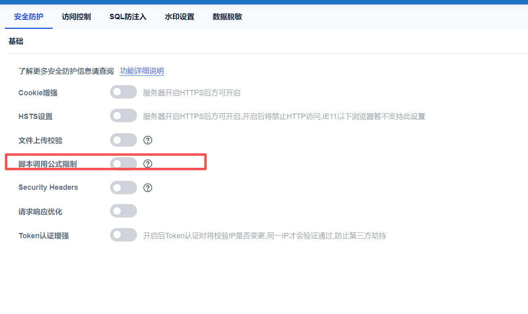The image size is (528, 314).
Task: Click the Cookie增强 HTTPS hint text
Action: [x=192, y=93]
